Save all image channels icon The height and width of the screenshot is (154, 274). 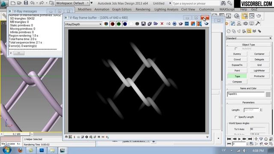pos(149,24)
